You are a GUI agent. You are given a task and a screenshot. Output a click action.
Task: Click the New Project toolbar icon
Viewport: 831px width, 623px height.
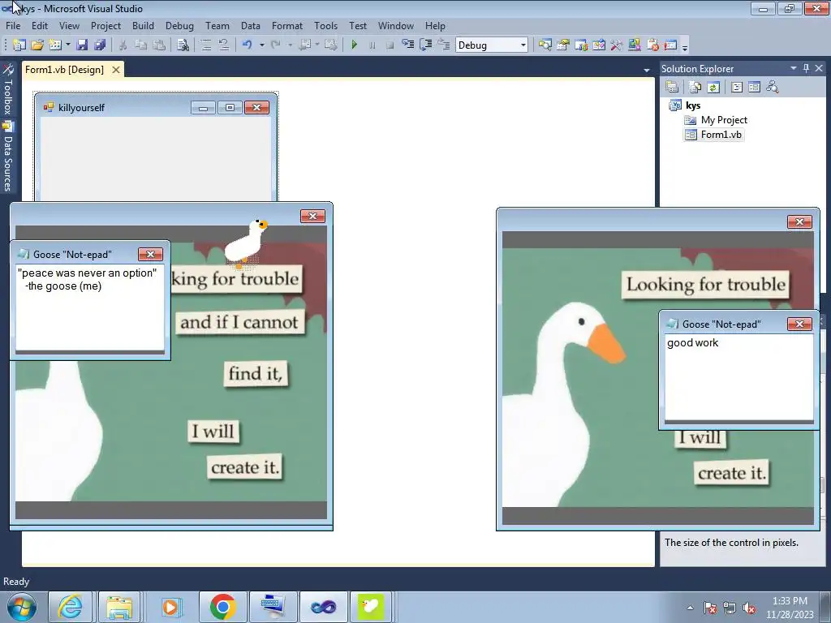coord(19,45)
